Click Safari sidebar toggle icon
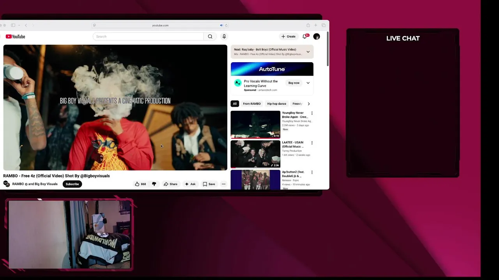Viewport: 499px width, 280px height. coord(13,25)
